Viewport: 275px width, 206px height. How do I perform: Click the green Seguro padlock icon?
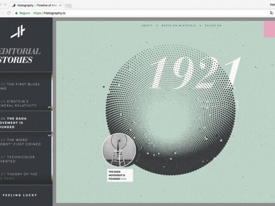[x=16, y=13]
